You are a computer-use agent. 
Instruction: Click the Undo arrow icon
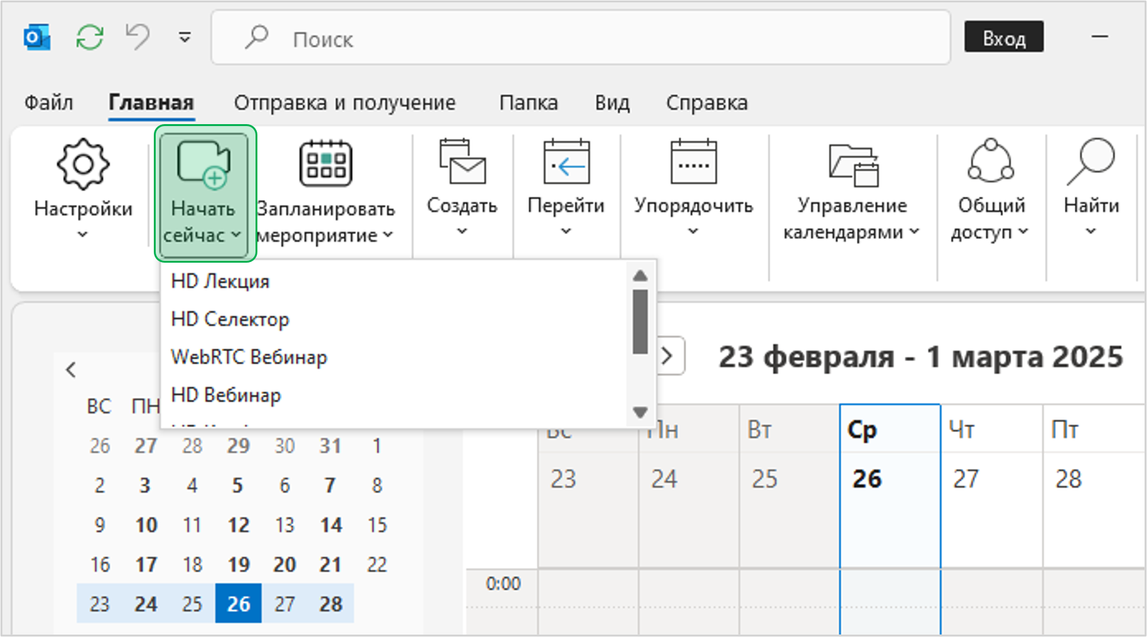137,37
